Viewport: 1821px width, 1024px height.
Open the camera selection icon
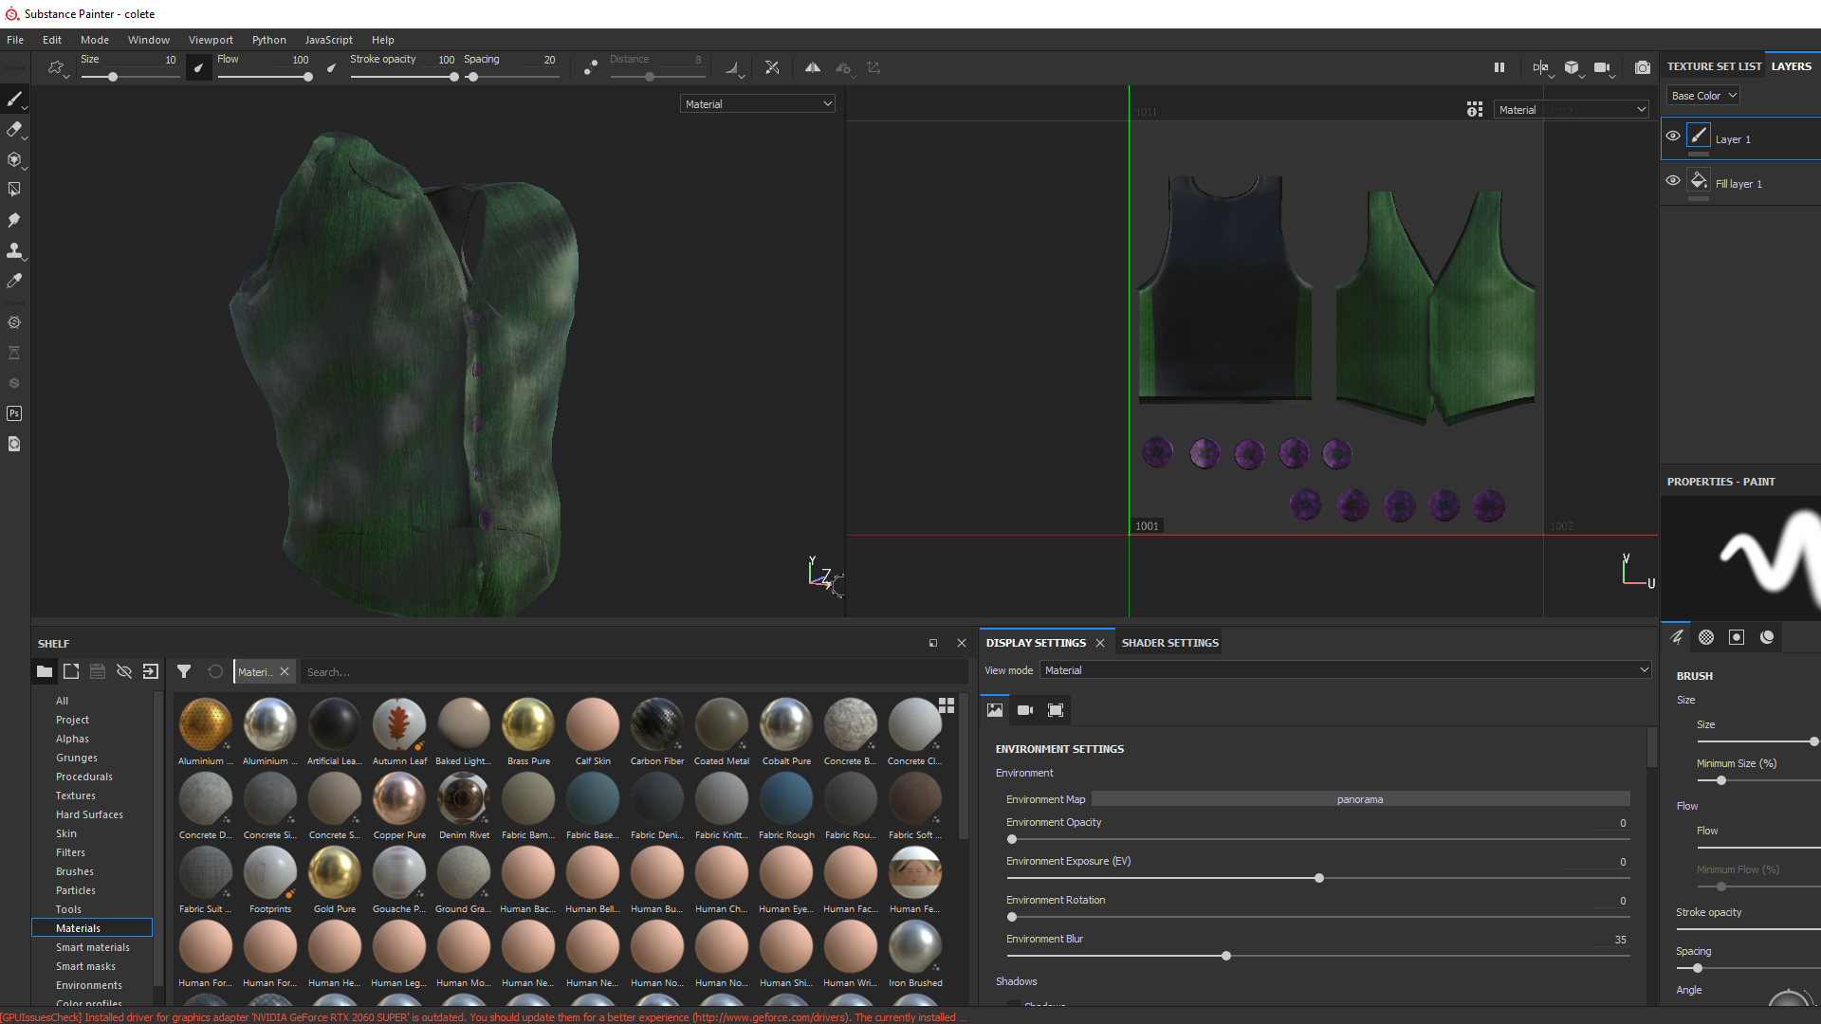click(1603, 67)
